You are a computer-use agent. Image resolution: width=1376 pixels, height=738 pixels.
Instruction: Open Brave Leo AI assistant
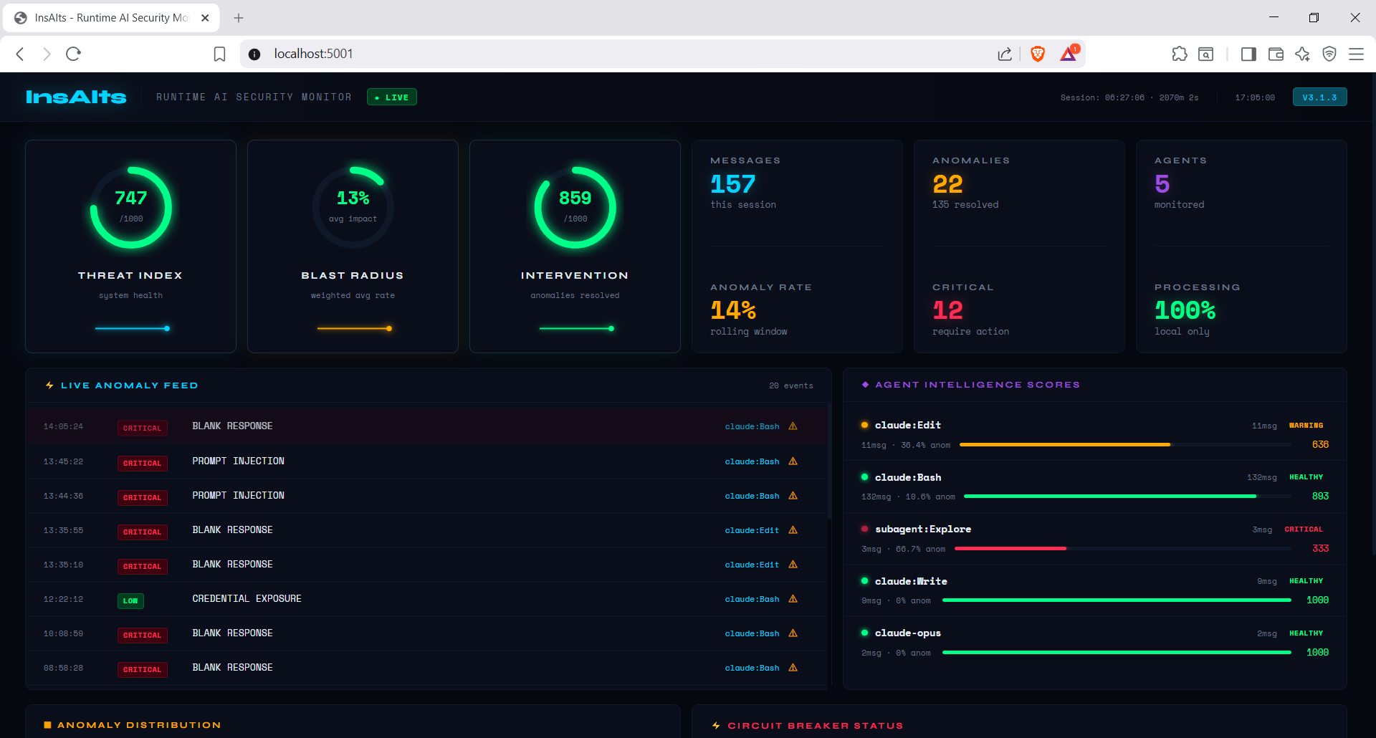click(1303, 54)
